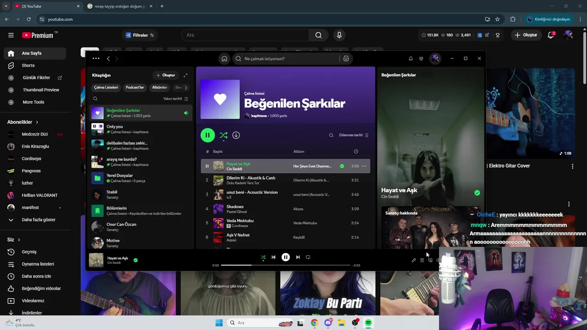The image size is (587, 330).
Task: Open Spotify notifications bell
Action: [410, 59]
